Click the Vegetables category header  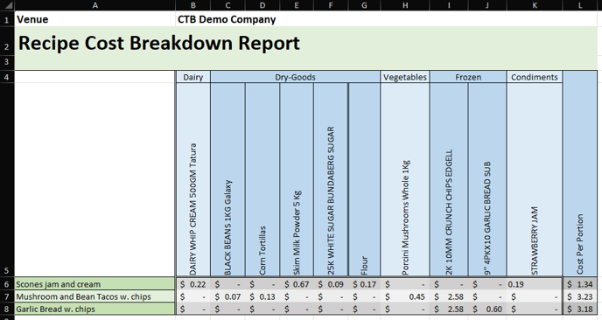coord(405,77)
